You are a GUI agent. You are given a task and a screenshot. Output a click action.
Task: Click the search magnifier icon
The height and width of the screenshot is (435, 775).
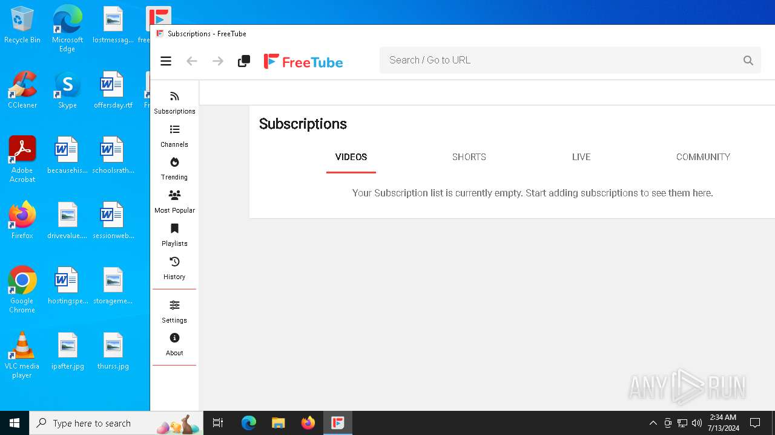click(x=748, y=60)
